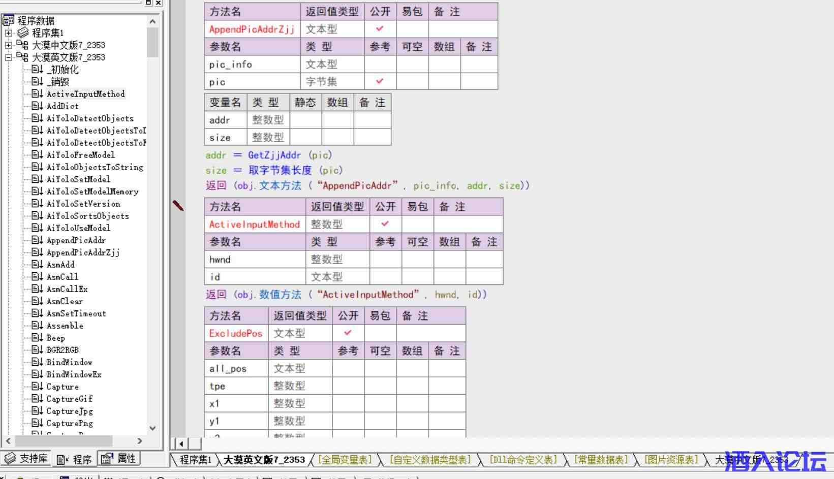Toggle public checkmark for AppendPicAddrZjj
Viewport: 834px width, 479px height.
coord(380,29)
